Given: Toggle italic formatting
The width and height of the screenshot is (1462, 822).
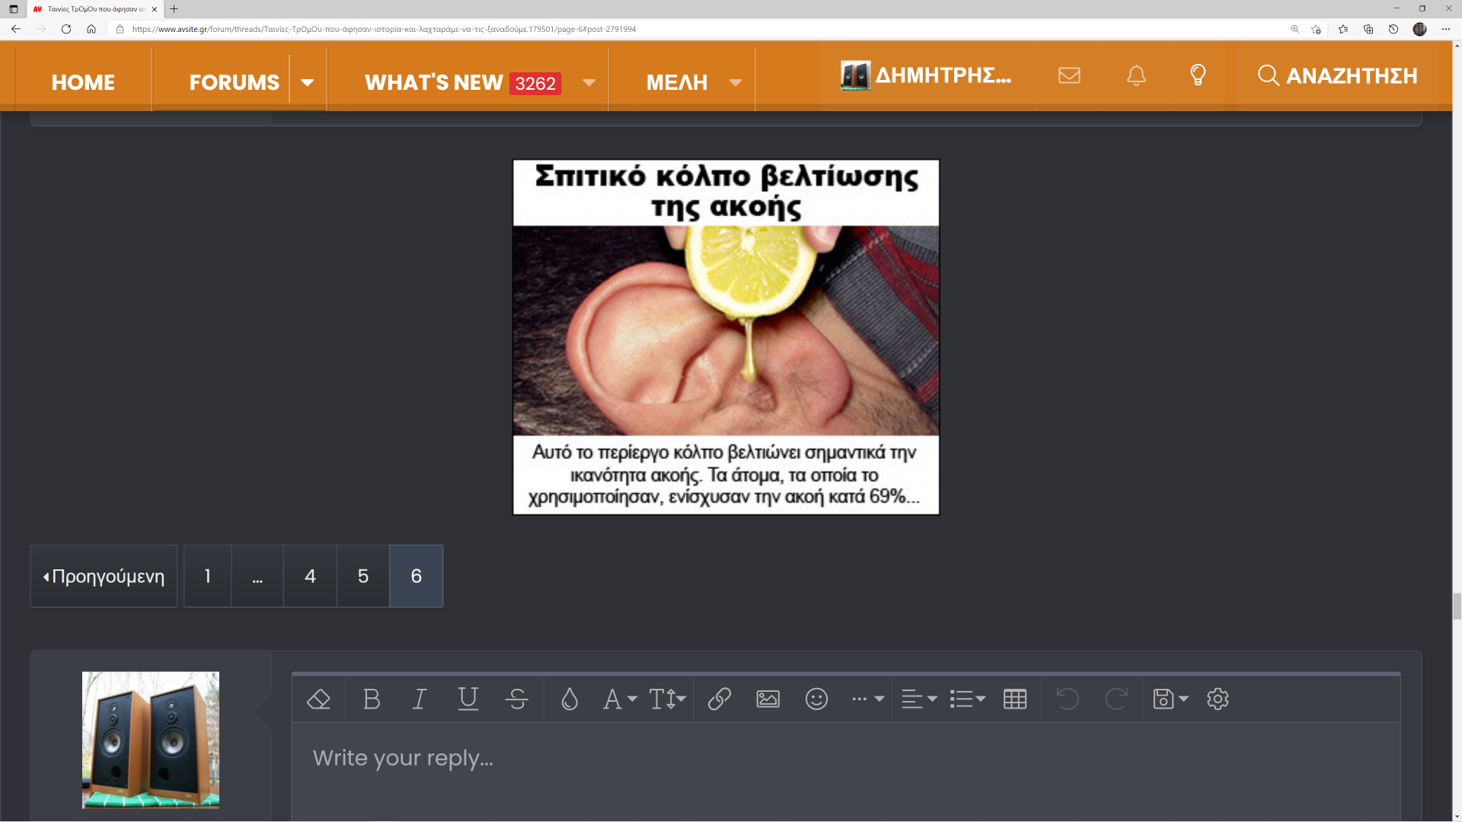Looking at the screenshot, I should (419, 699).
